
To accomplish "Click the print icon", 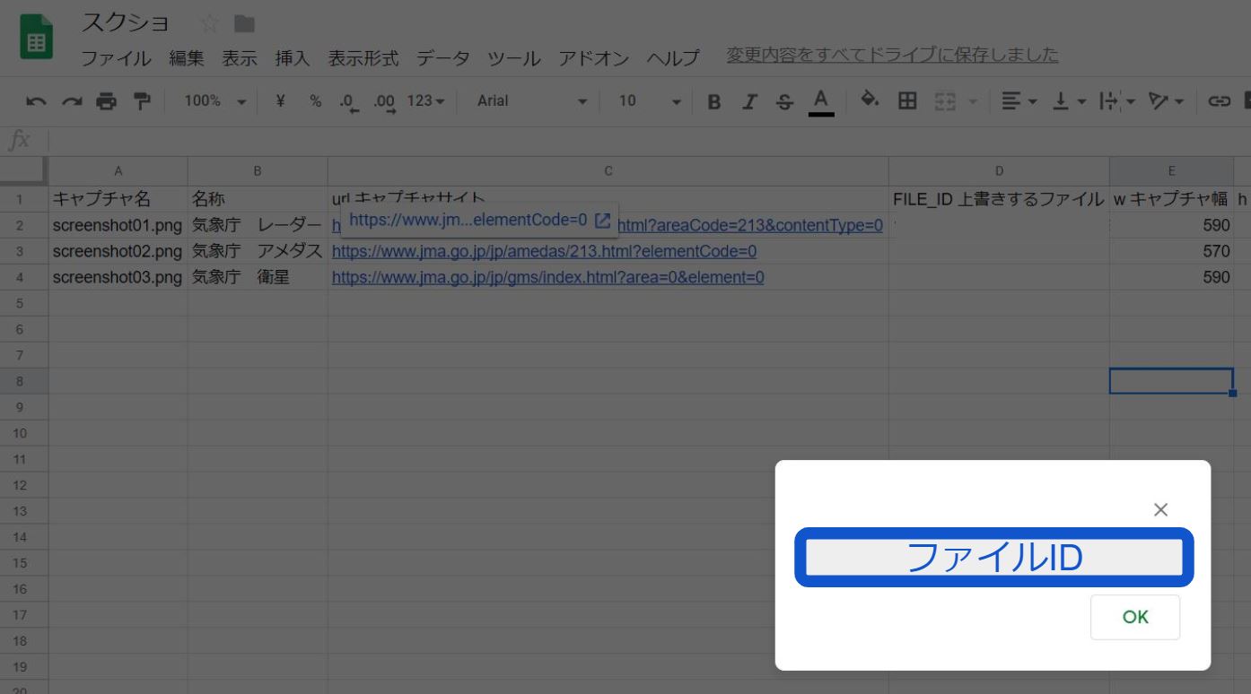I will click(107, 101).
